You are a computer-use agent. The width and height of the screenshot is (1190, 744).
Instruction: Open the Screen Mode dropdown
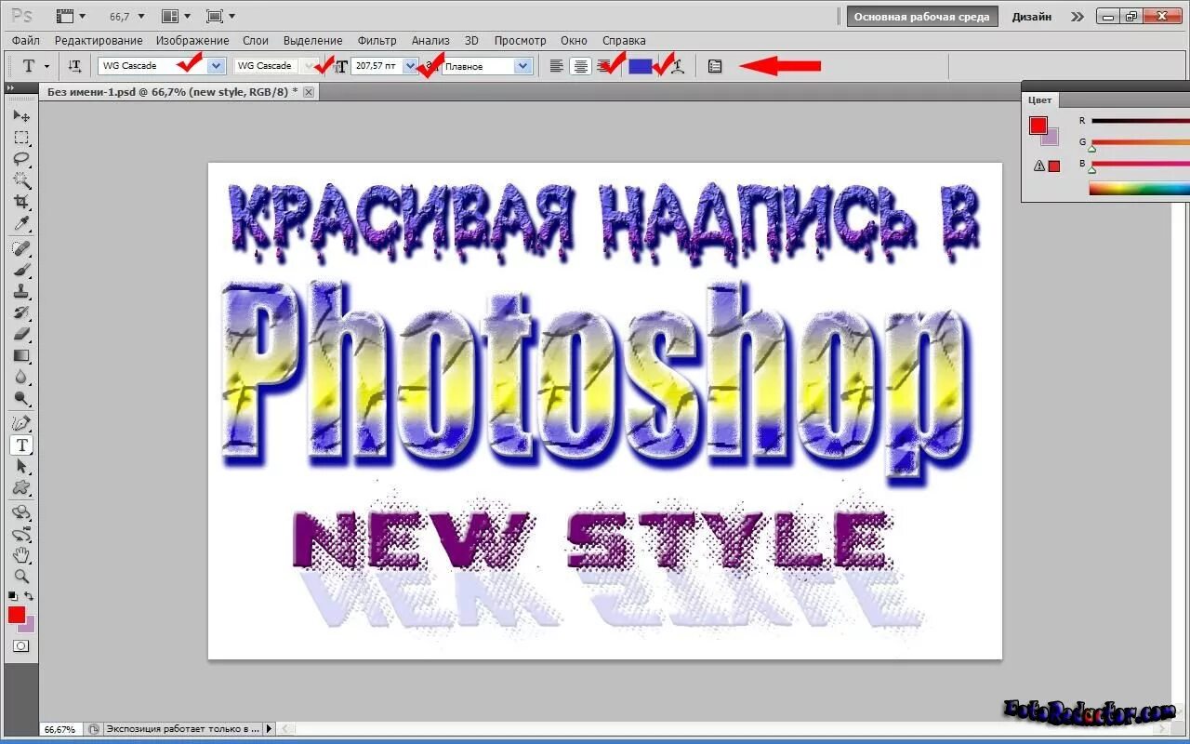220,17
